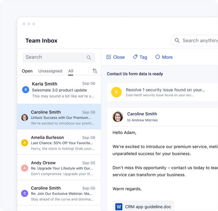Click the sort order icon beside the All tab
Viewport: 218px width, 211px height.
click(x=95, y=71)
